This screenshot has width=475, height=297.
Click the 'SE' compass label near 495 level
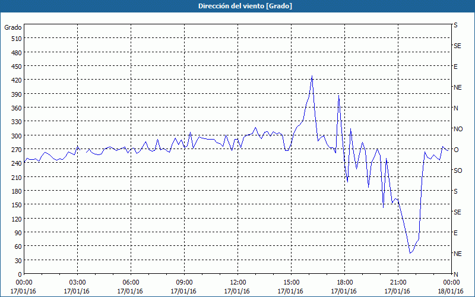tap(457, 46)
